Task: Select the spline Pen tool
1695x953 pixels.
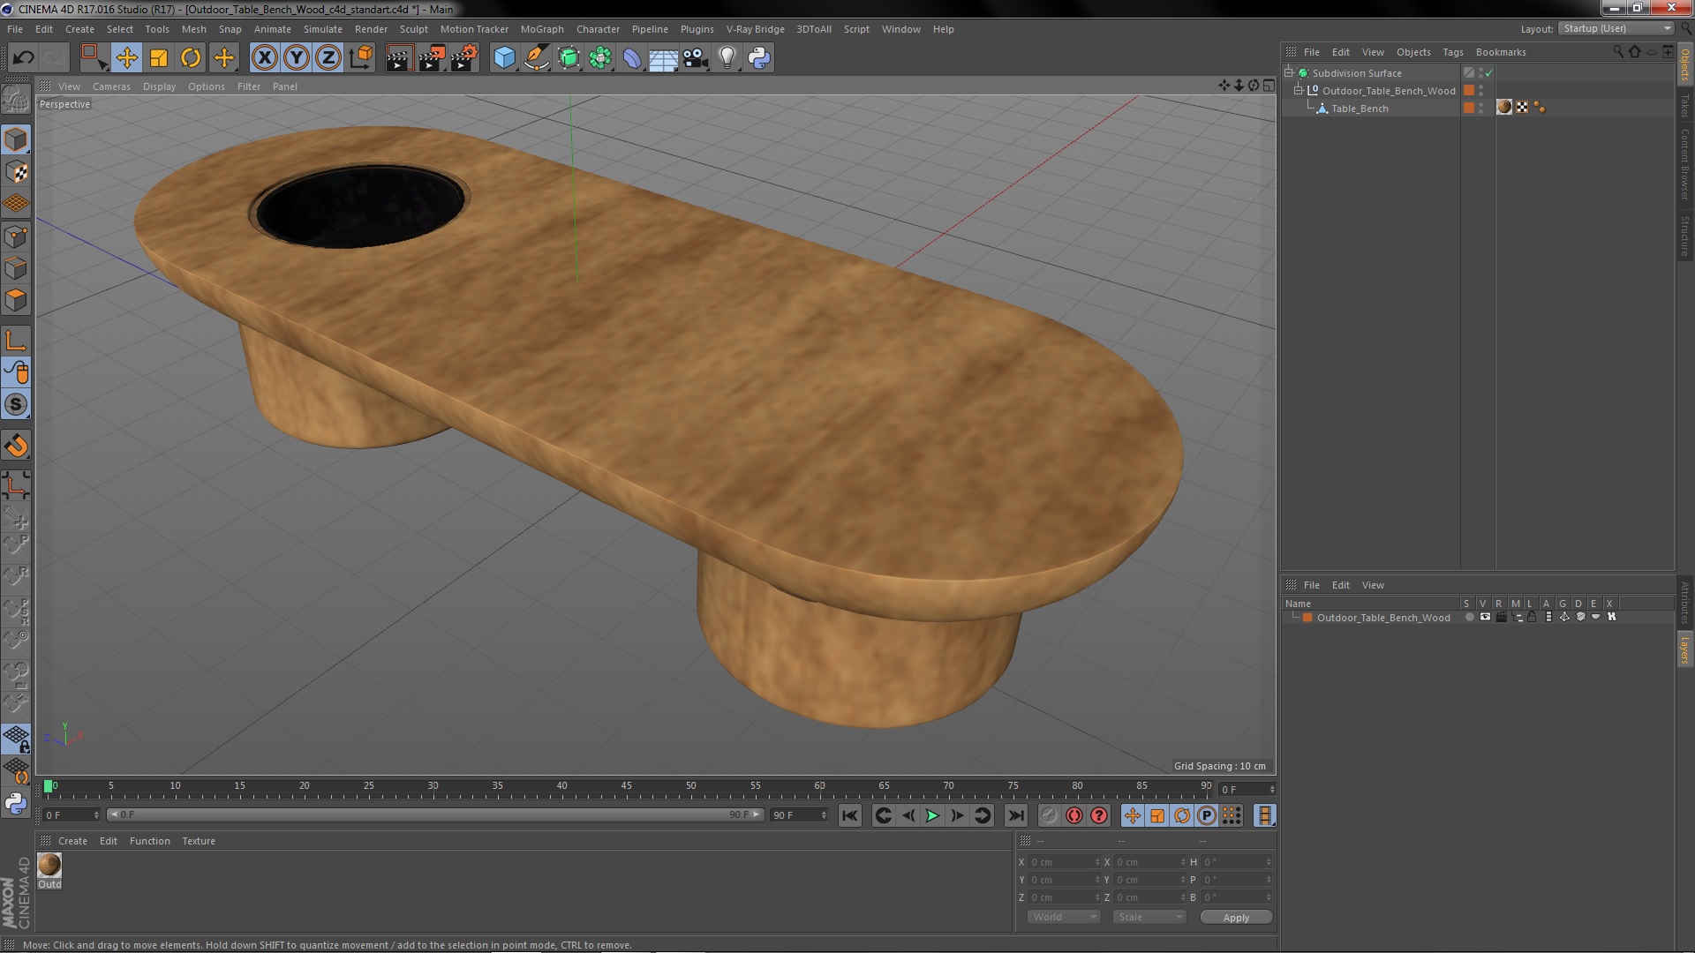Action: [536, 58]
